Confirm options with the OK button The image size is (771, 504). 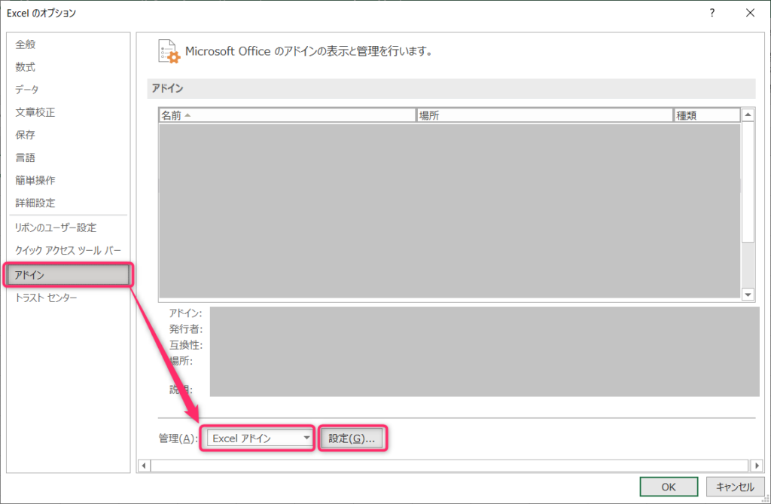pyautogui.click(x=668, y=486)
